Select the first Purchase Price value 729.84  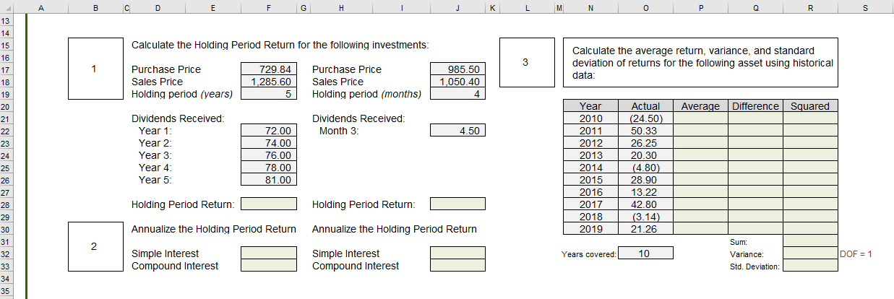[269, 69]
